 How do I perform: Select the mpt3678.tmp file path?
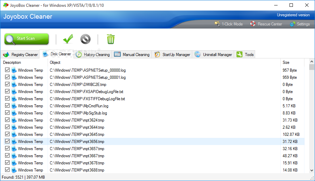[x=77, y=163]
